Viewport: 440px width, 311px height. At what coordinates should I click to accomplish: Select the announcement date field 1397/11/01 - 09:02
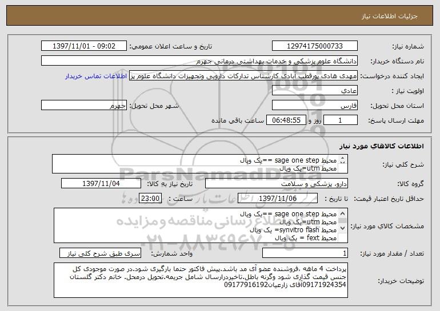(x=84, y=46)
